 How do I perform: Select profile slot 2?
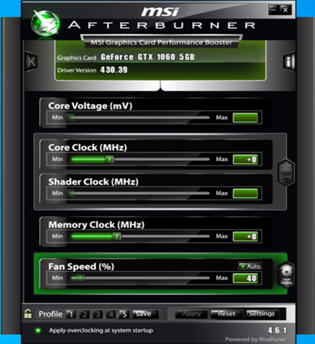(85, 314)
